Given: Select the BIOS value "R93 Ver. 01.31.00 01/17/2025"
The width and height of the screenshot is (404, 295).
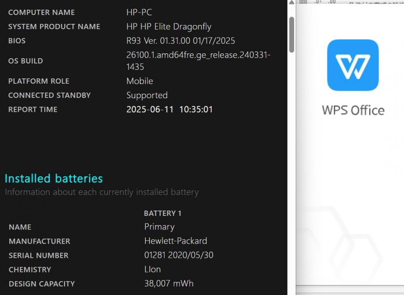Looking at the screenshot, I should click(x=181, y=41).
